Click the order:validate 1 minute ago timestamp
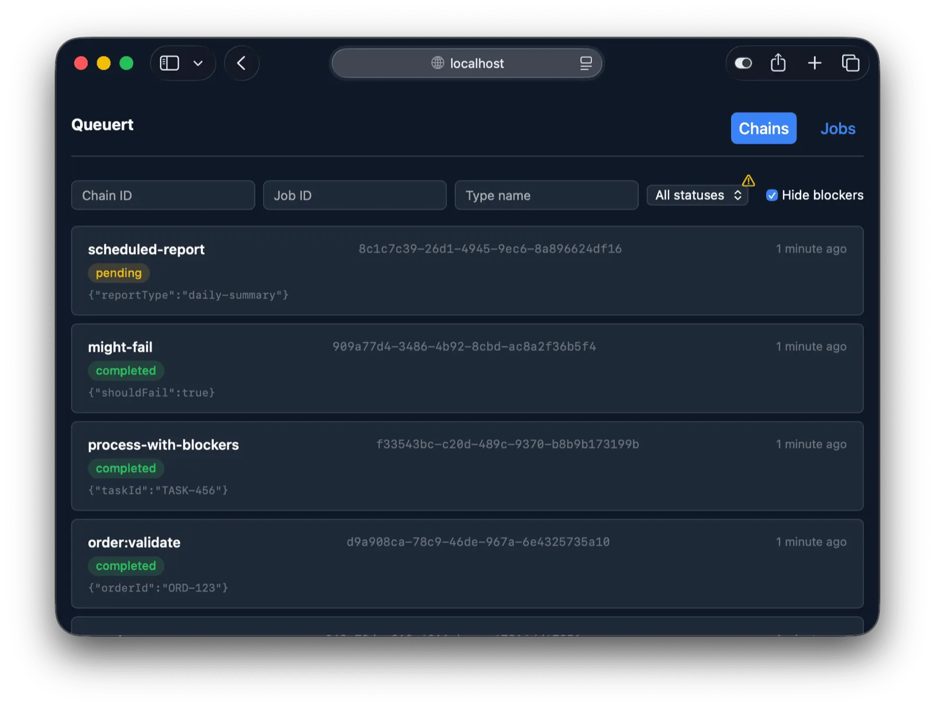The height and width of the screenshot is (709, 935). [x=811, y=541]
